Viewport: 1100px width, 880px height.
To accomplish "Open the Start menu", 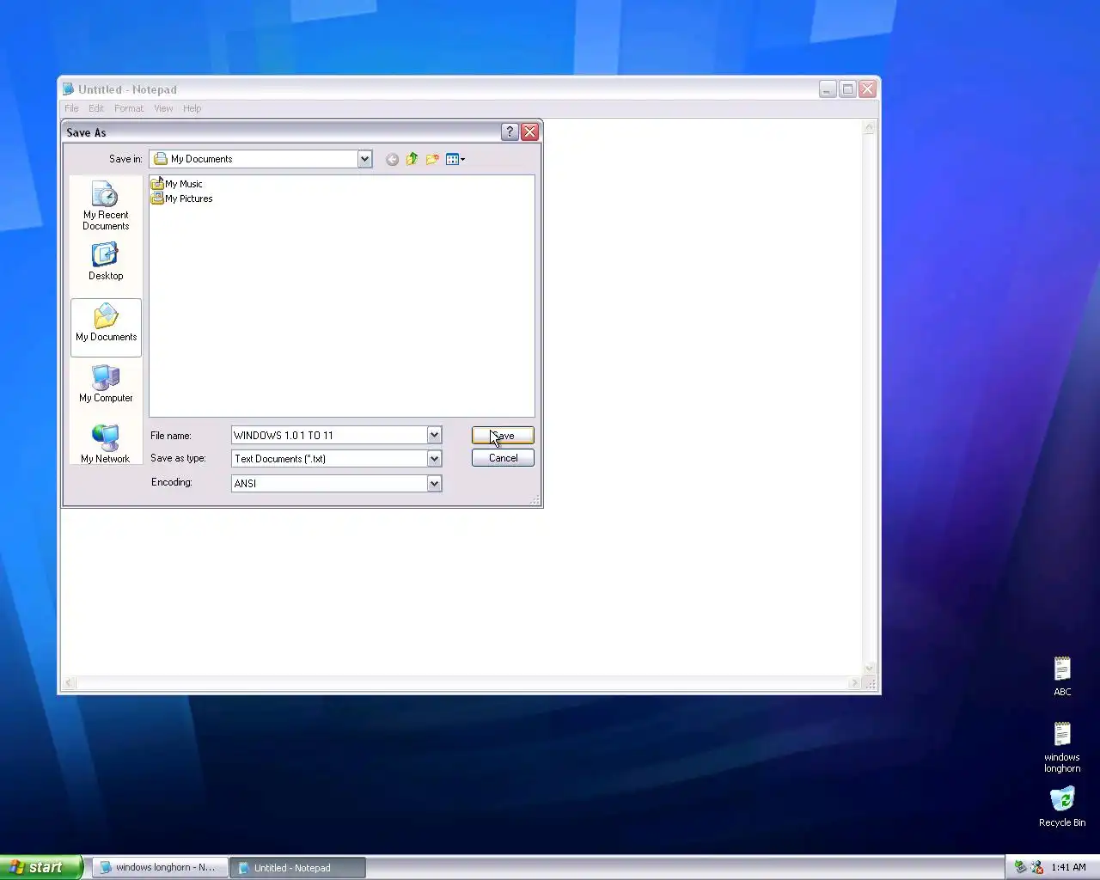I will (x=40, y=867).
